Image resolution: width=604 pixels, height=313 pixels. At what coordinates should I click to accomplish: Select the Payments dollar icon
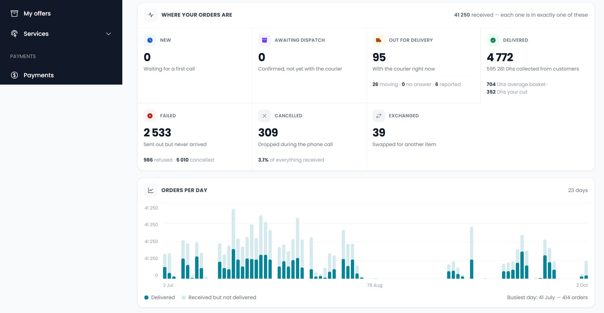14,75
